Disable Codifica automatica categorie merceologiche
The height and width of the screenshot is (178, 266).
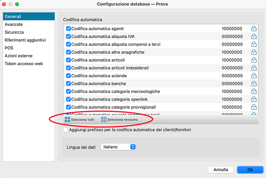(x=68, y=92)
